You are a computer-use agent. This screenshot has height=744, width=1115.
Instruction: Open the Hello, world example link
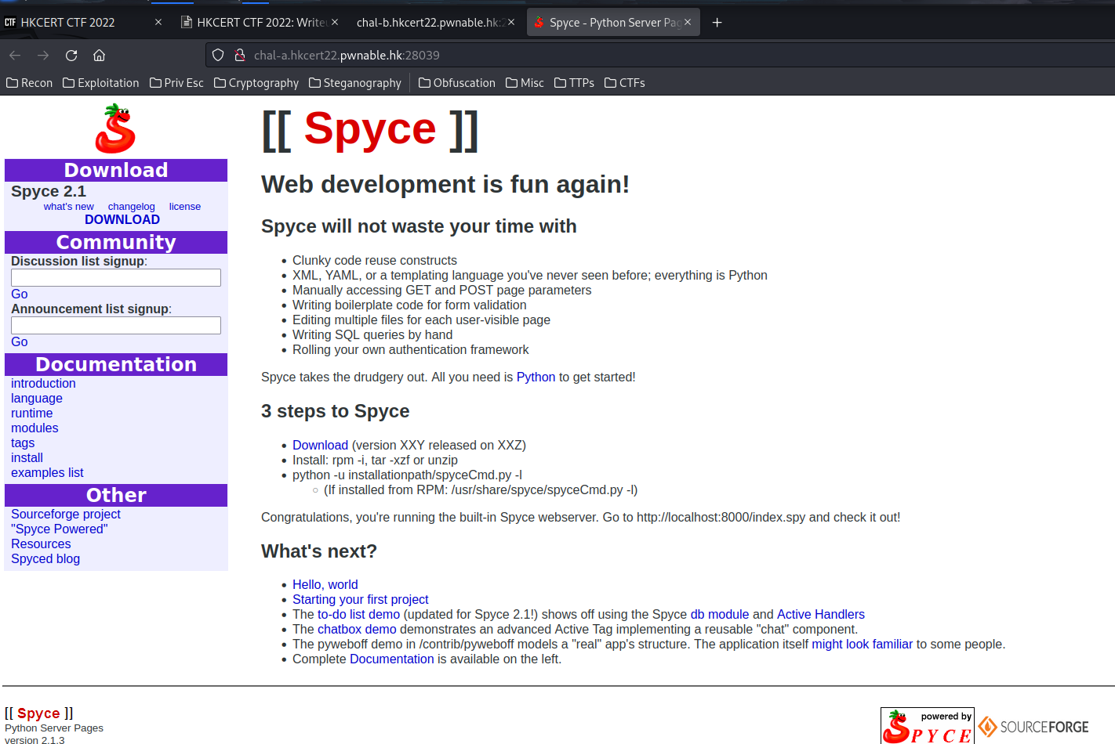tap(325, 585)
